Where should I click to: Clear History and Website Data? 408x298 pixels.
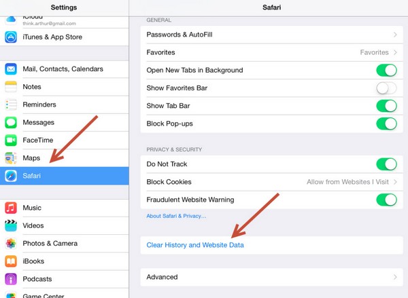click(x=195, y=245)
